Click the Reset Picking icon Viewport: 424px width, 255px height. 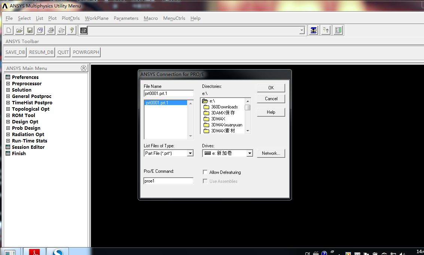tap(326, 30)
